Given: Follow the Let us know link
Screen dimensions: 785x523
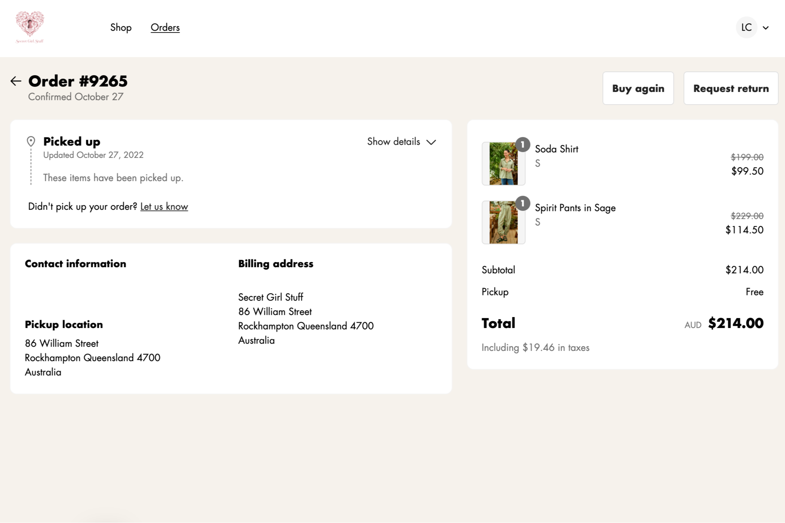Looking at the screenshot, I should (164, 206).
